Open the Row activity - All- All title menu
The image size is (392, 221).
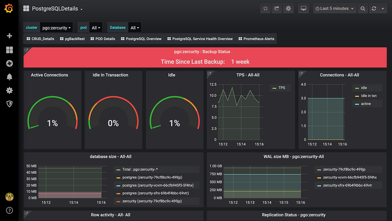pyautogui.click(x=111, y=215)
